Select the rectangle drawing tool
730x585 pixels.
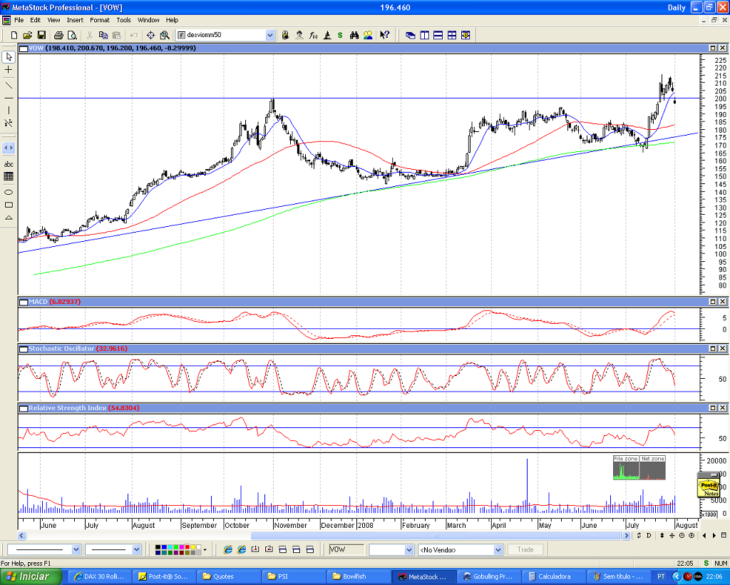pyautogui.click(x=9, y=205)
